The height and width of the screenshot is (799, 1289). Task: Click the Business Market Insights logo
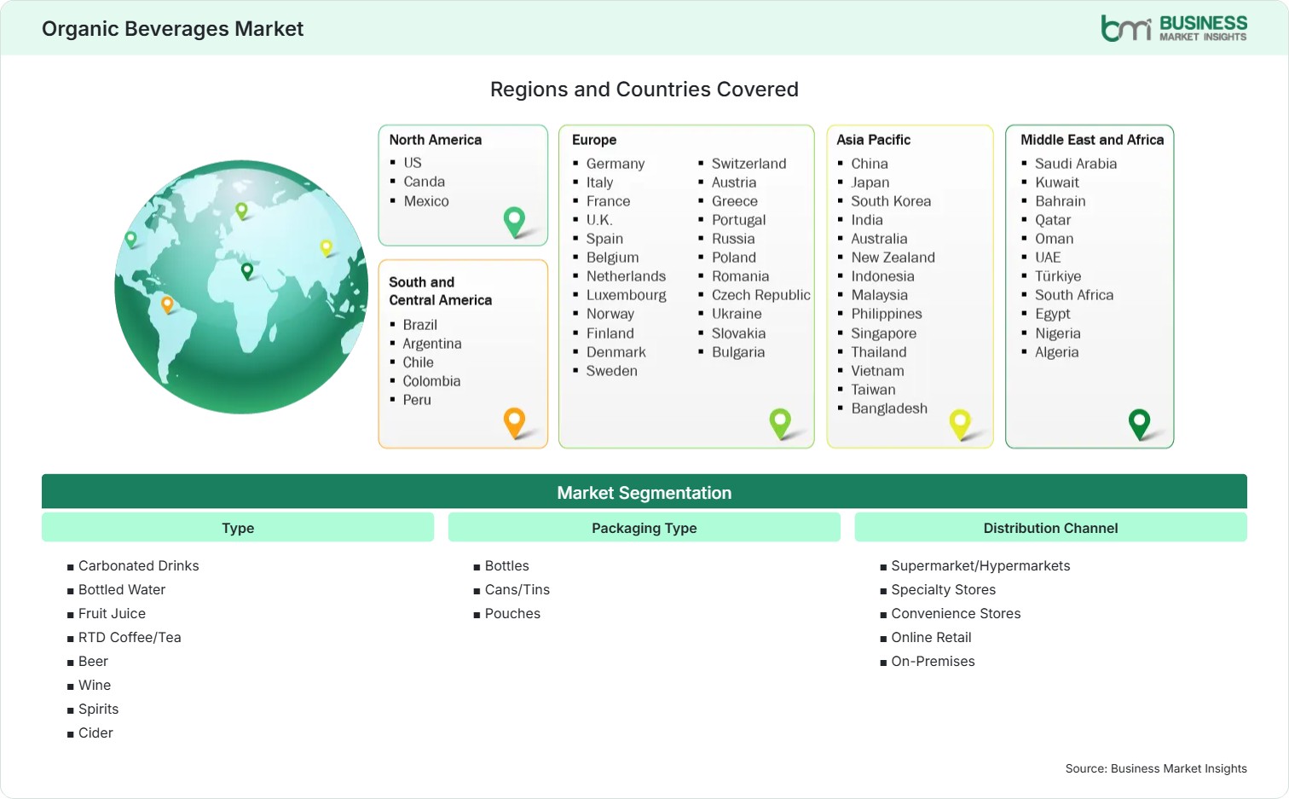pyautogui.click(x=1174, y=28)
